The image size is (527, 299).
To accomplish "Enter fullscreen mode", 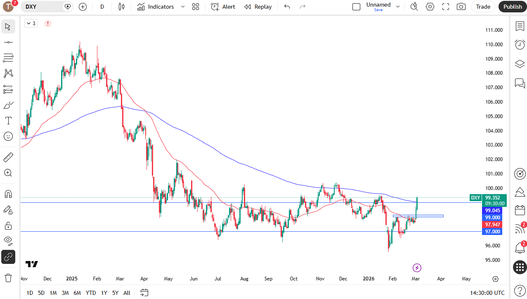I will [x=446, y=7].
